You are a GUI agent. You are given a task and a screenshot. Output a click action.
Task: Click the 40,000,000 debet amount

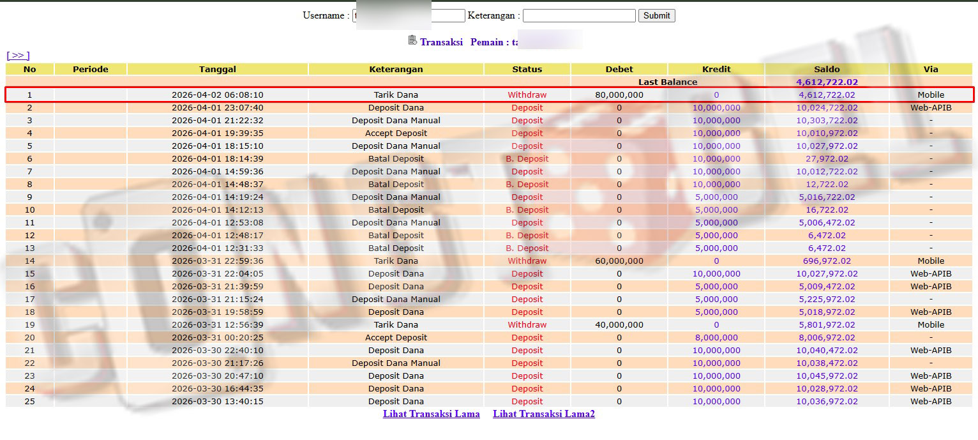click(619, 324)
